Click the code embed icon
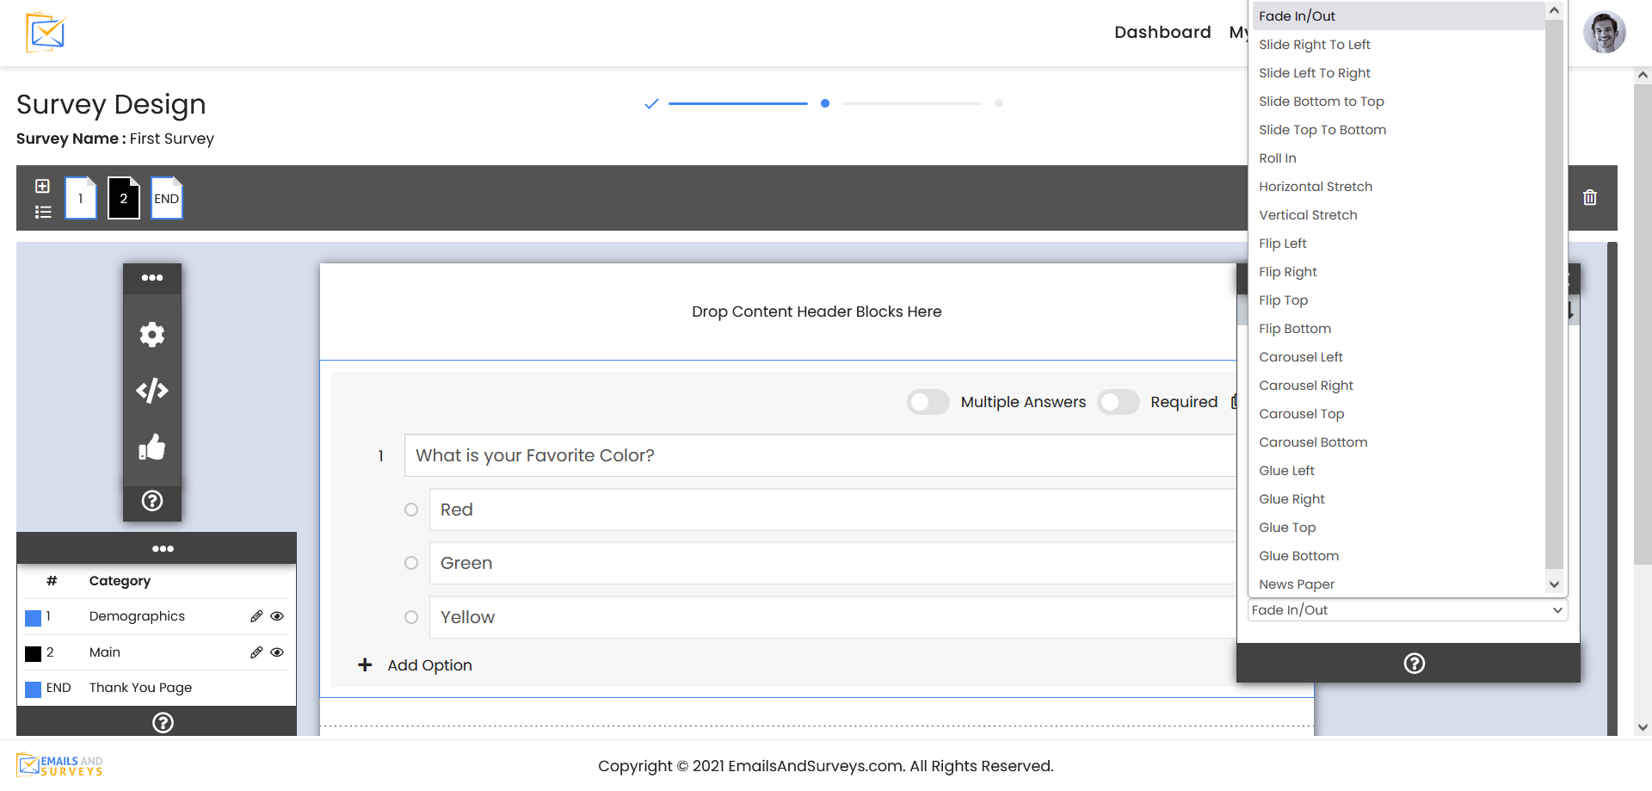Viewport: 1652px width, 791px height. [152, 391]
